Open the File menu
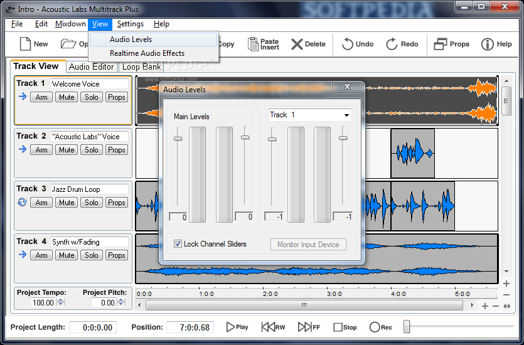524x345 pixels. (x=17, y=24)
